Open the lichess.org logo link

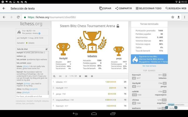coord(31,24)
